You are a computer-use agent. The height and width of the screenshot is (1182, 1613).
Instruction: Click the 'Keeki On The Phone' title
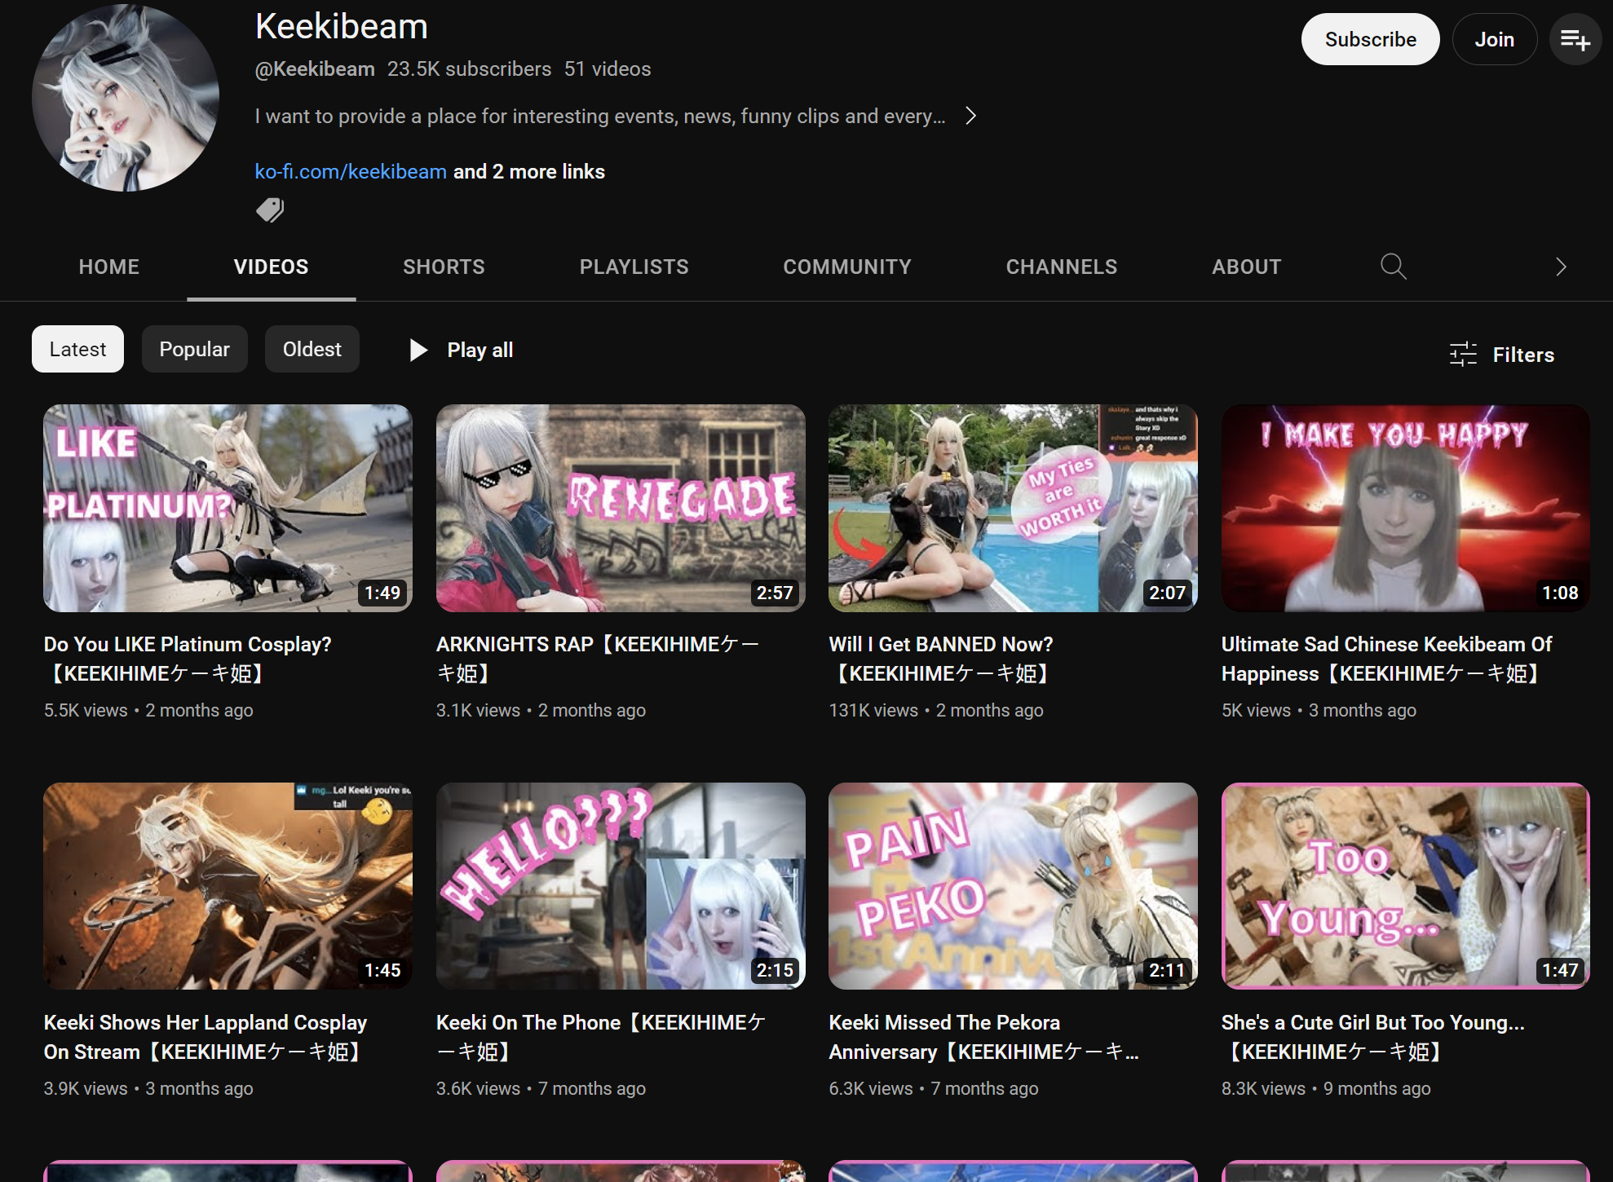click(601, 1037)
